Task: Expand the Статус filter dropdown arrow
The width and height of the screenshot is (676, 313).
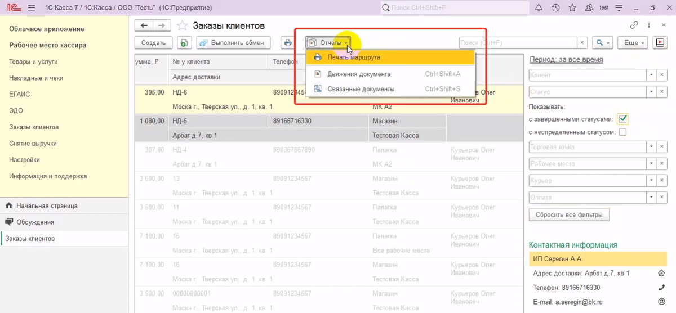Action: (651, 92)
